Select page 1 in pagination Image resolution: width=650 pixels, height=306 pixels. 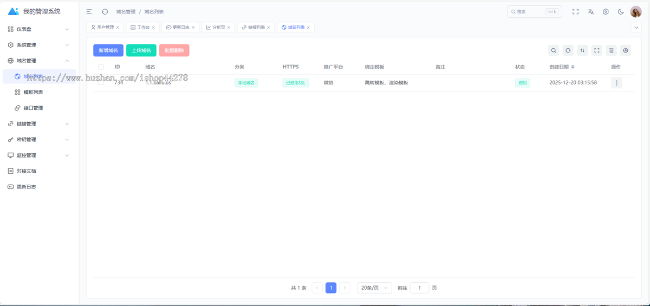click(x=331, y=288)
